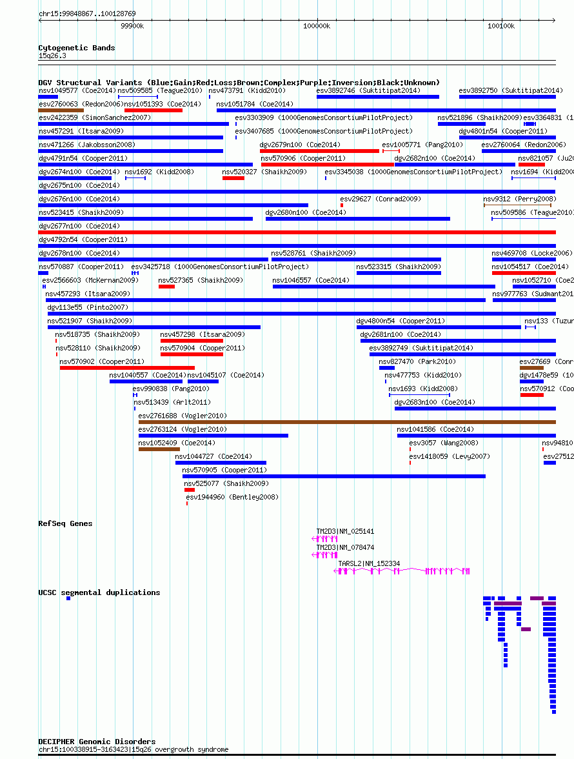Click the 100100k ruler tick label
574x759 pixels.
(501, 26)
